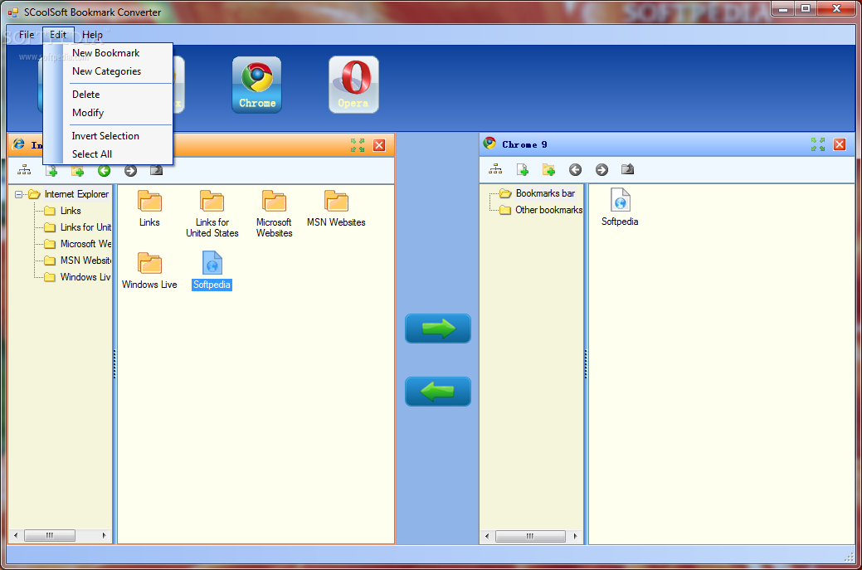Click the Opera browser icon in top banner
The width and height of the screenshot is (862, 570).
353,85
